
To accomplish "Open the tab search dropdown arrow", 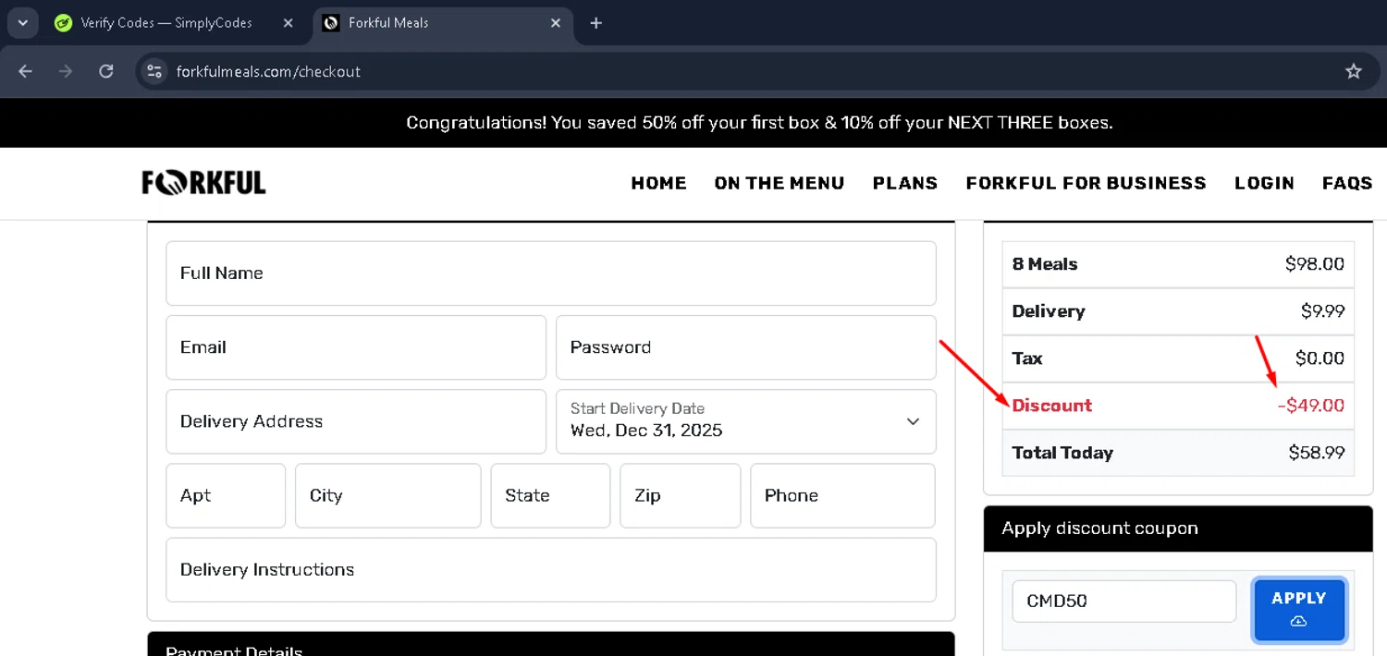I will click(x=22, y=23).
